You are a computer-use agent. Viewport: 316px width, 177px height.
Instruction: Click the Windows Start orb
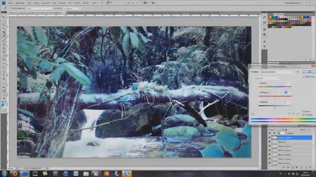coord(4,174)
